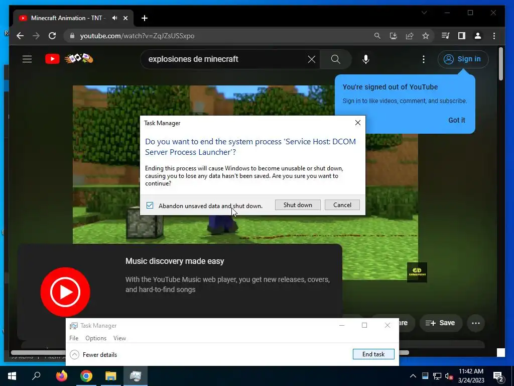514x386 pixels.
Task: Click YouTube Music play logo
Action: 65,292
